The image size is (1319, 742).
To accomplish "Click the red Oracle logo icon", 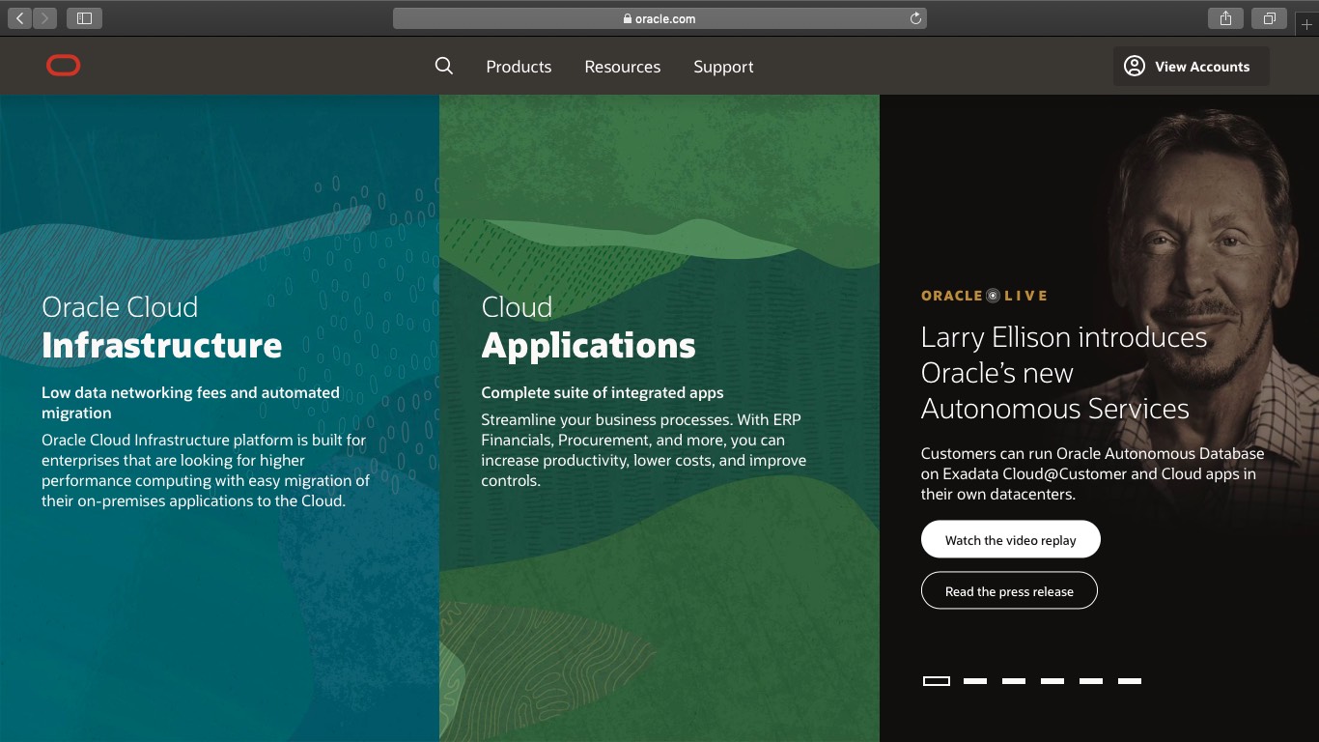I will [64, 66].
